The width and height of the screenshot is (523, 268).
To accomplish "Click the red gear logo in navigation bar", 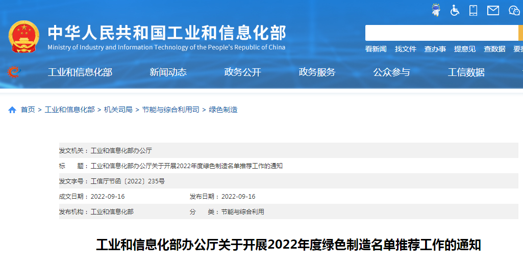I will pyautogui.click(x=14, y=72).
